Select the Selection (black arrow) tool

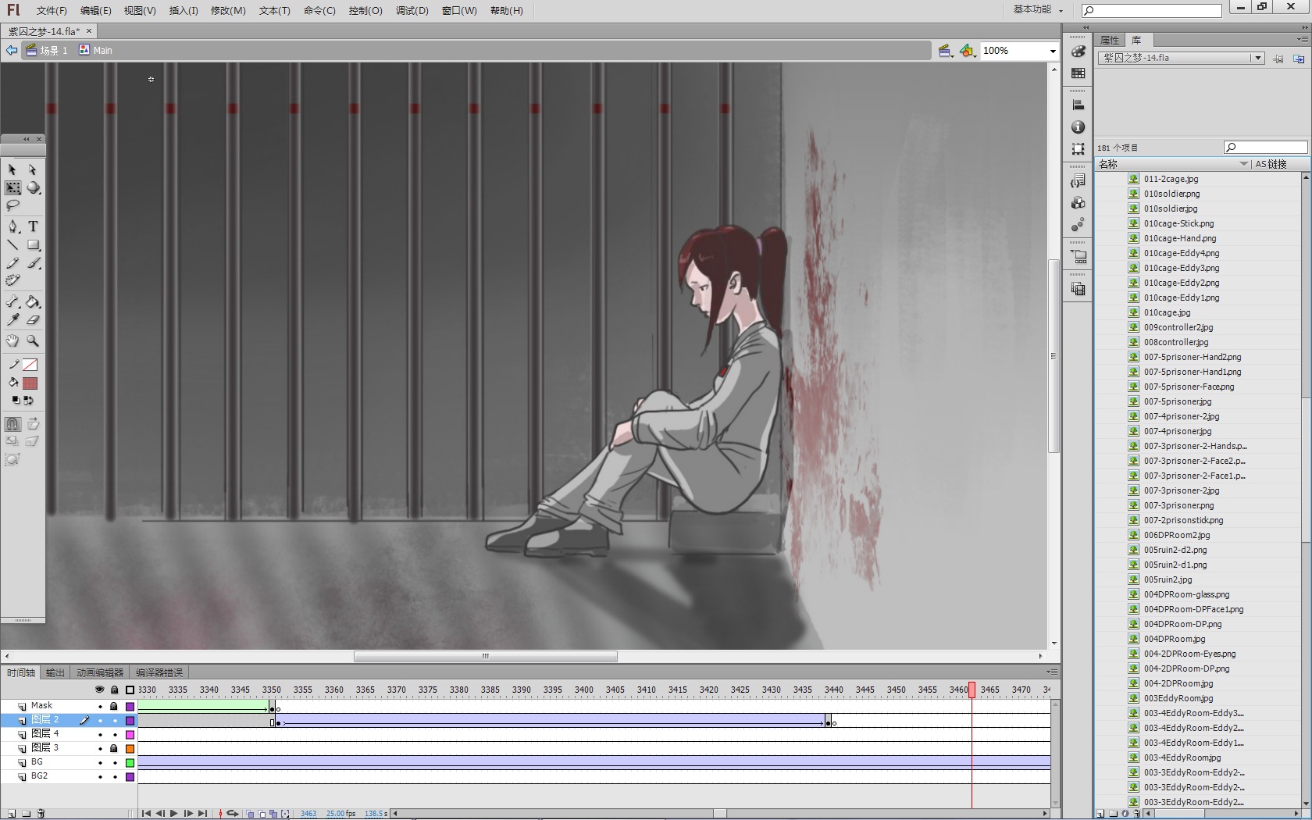point(12,169)
